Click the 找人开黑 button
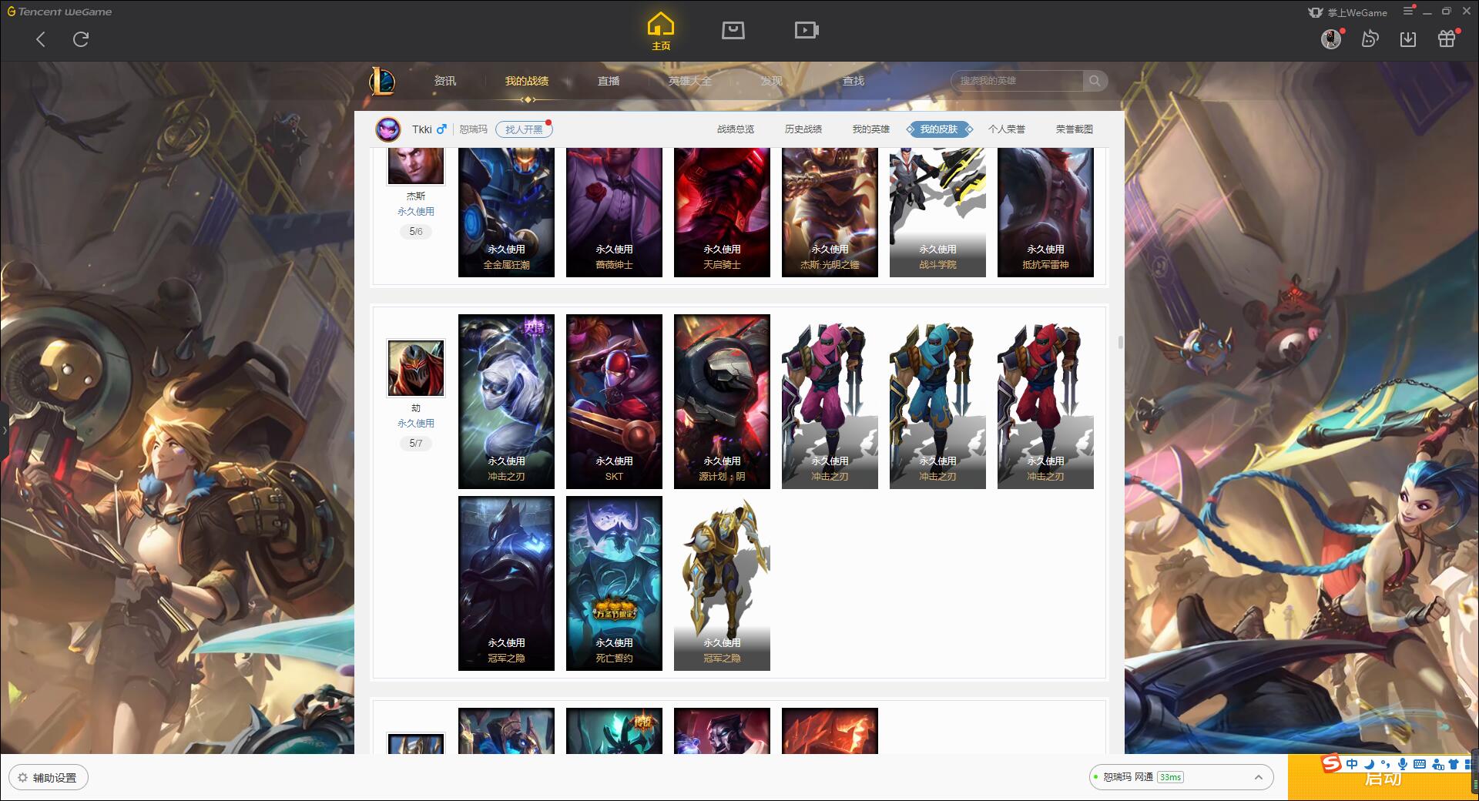The width and height of the screenshot is (1479, 801). click(x=524, y=129)
